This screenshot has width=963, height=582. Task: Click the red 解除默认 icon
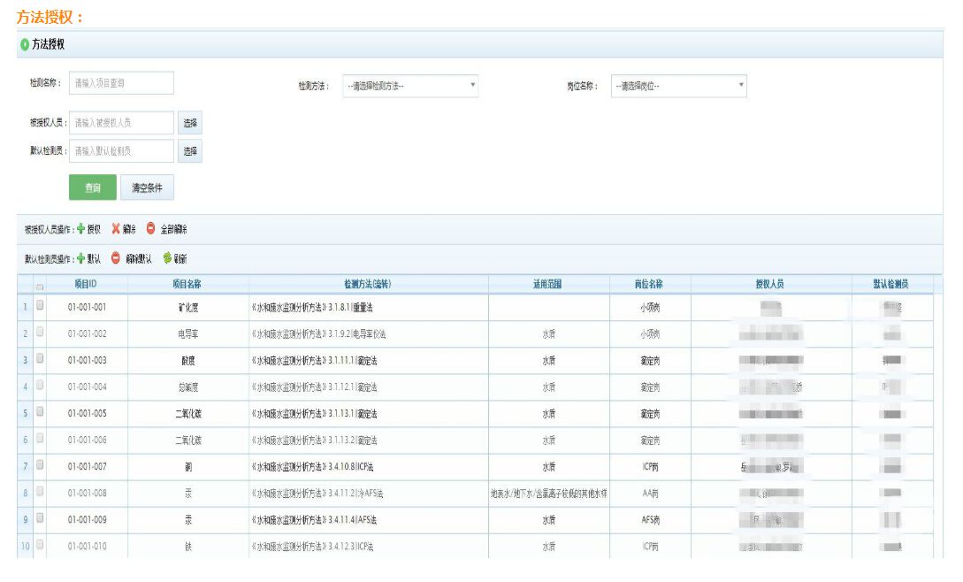point(116,258)
